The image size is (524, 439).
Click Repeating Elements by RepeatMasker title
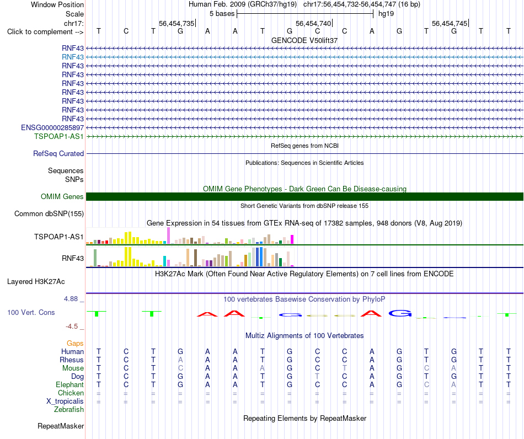pos(304,418)
